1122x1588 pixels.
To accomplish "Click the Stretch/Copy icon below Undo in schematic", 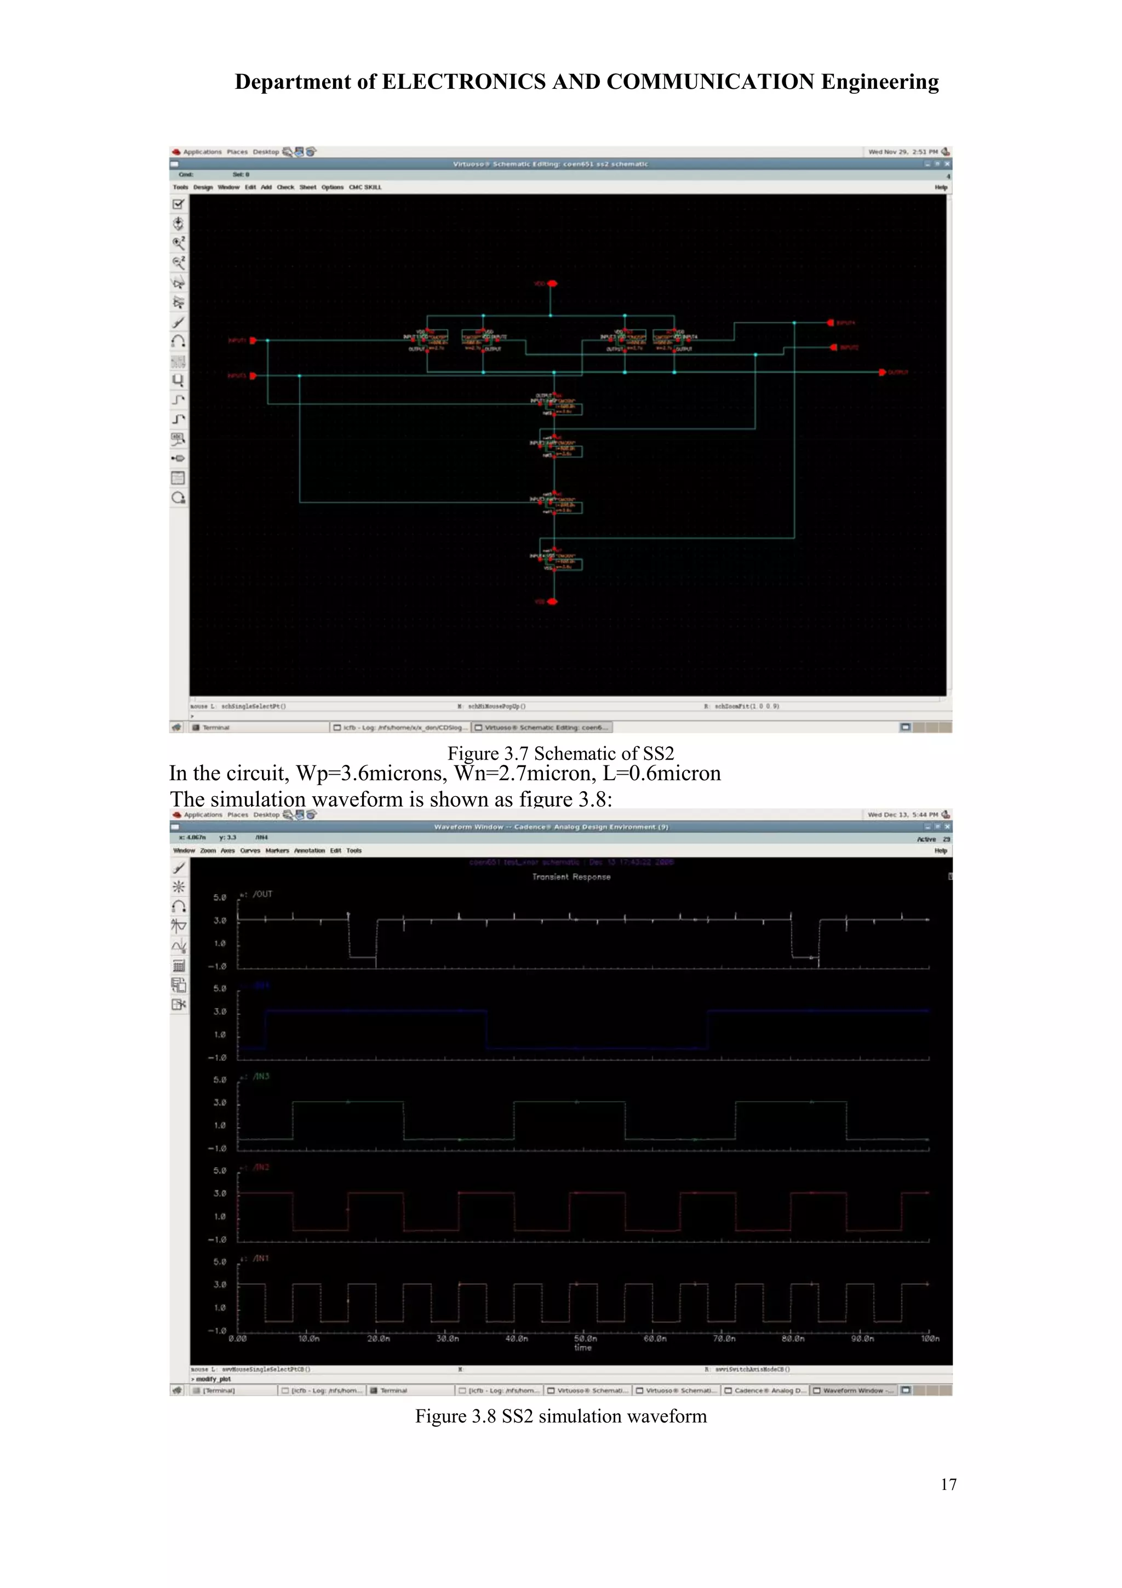I will tap(179, 361).
